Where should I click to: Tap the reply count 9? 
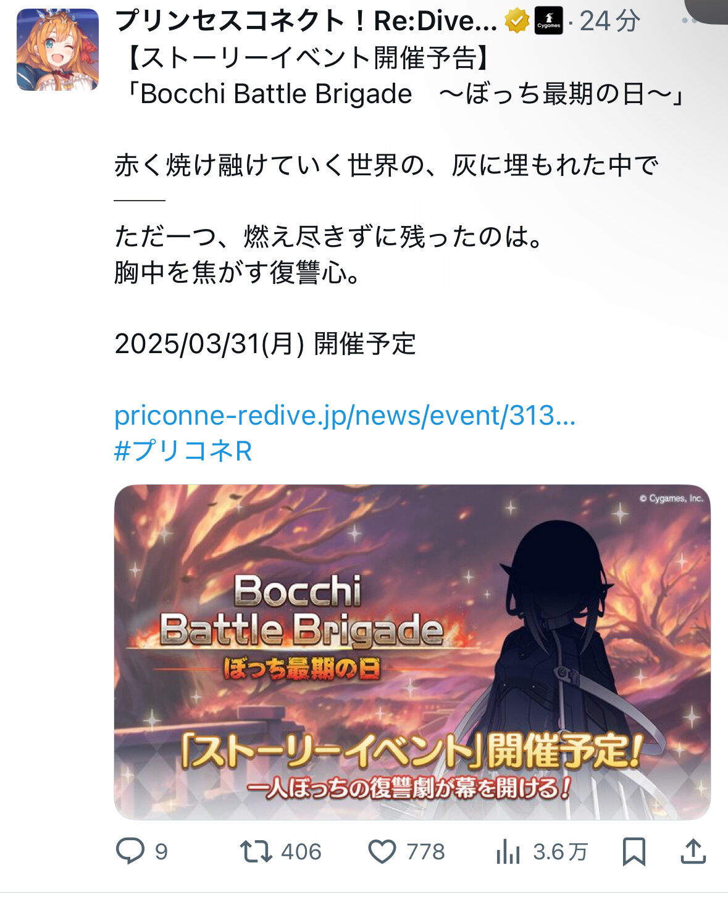point(161,853)
